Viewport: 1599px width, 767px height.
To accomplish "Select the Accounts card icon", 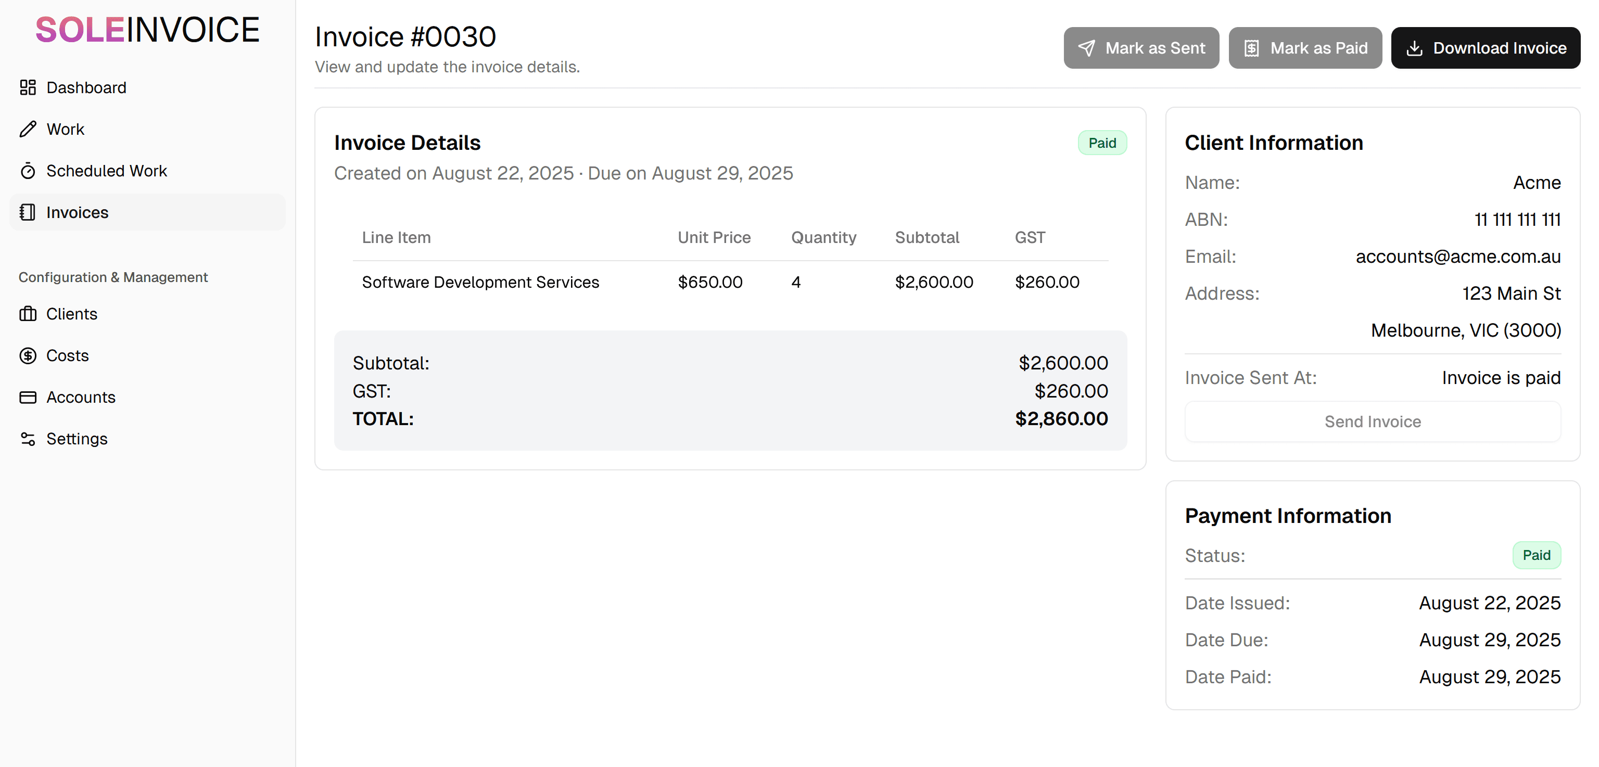I will [x=28, y=397].
